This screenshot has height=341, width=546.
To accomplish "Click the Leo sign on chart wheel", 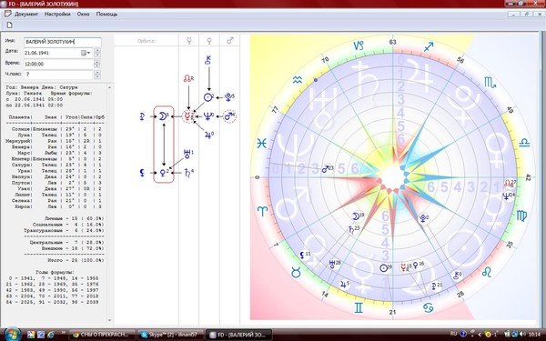I will [x=487, y=272].
